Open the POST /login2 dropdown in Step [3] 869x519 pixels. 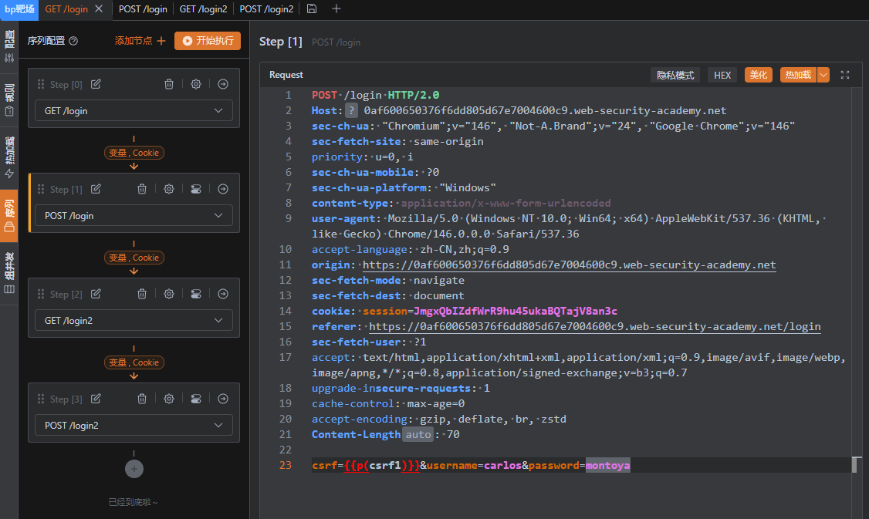point(134,426)
